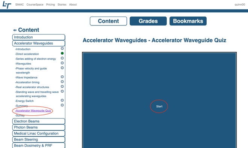Expand the Introduction section
Screen dimensions: 248x148
coord(39,37)
